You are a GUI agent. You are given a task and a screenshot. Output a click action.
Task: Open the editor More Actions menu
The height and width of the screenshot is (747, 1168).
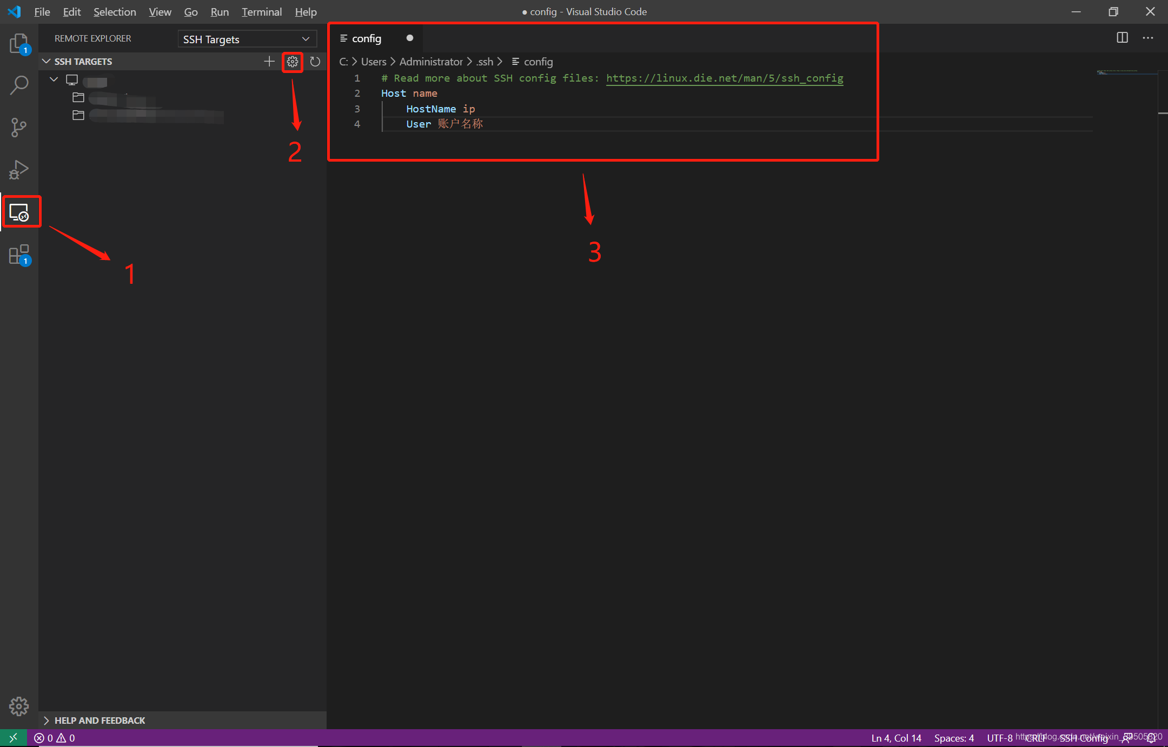(1148, 38)
